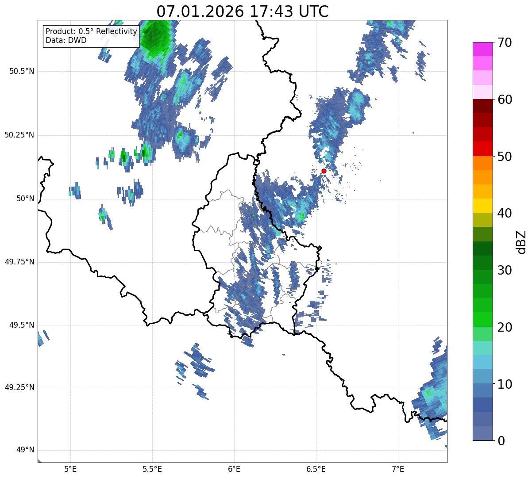Click the latitude label 49.75°N
Image resolution: width=532 pixels, height=478 pixels.
point(19,262)
